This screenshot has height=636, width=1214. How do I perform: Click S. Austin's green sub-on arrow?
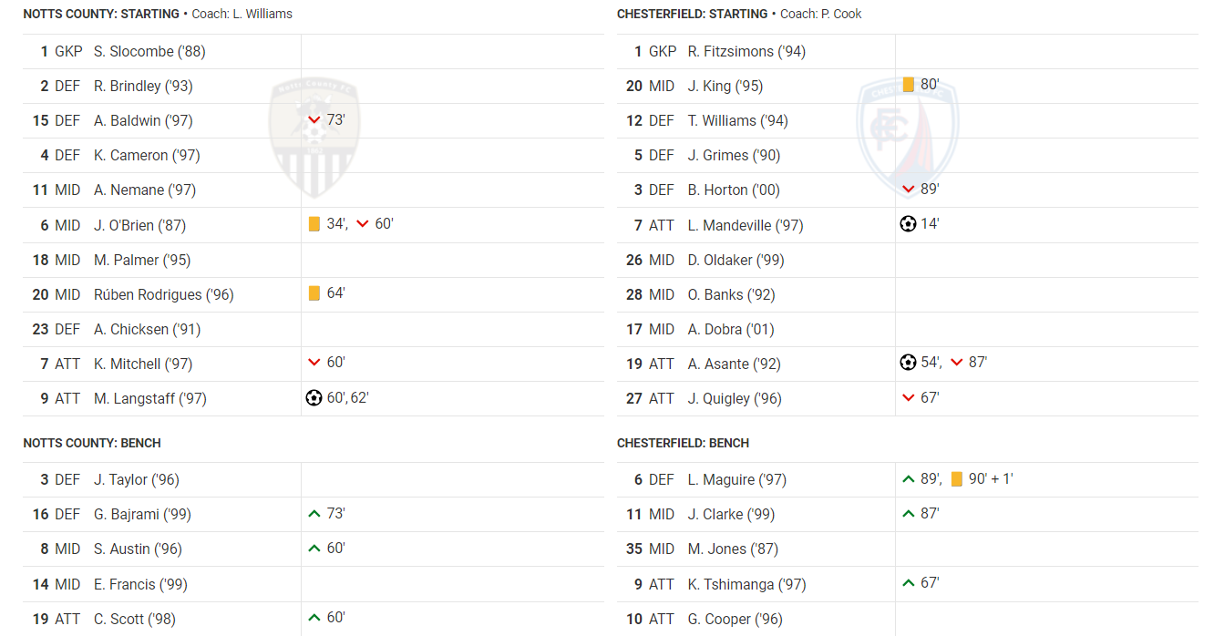[x=314, y=548]
